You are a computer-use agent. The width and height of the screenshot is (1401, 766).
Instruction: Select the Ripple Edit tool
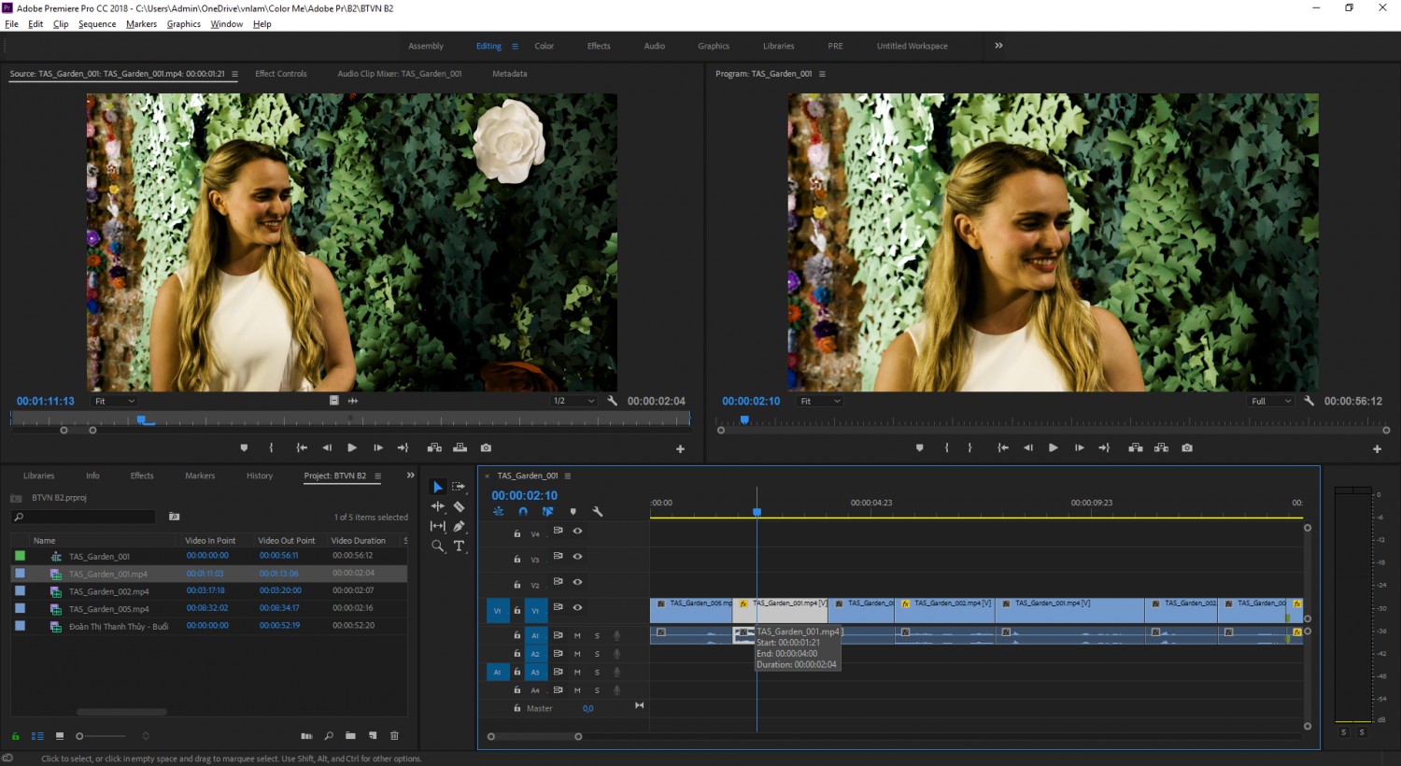click(437, 506)
